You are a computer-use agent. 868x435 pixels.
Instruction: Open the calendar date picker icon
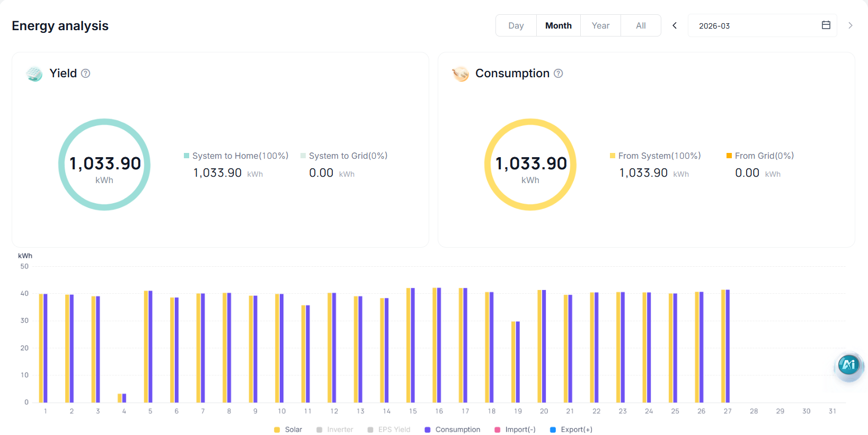point(826,25)
